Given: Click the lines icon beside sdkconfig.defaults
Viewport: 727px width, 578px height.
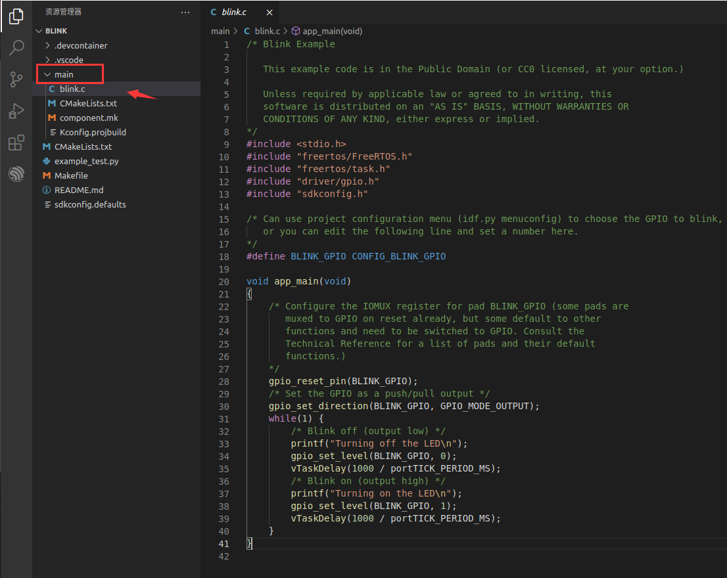Looking at the screenshot, I should (47, 204).
